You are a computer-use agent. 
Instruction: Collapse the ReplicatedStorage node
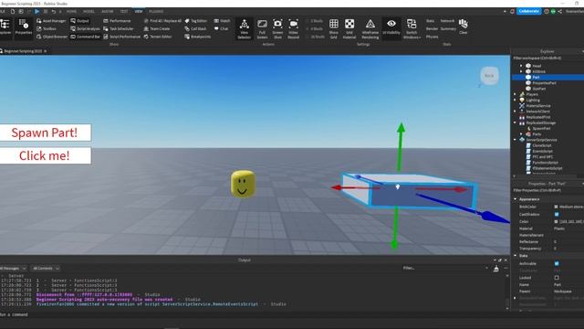click(515, 122)
